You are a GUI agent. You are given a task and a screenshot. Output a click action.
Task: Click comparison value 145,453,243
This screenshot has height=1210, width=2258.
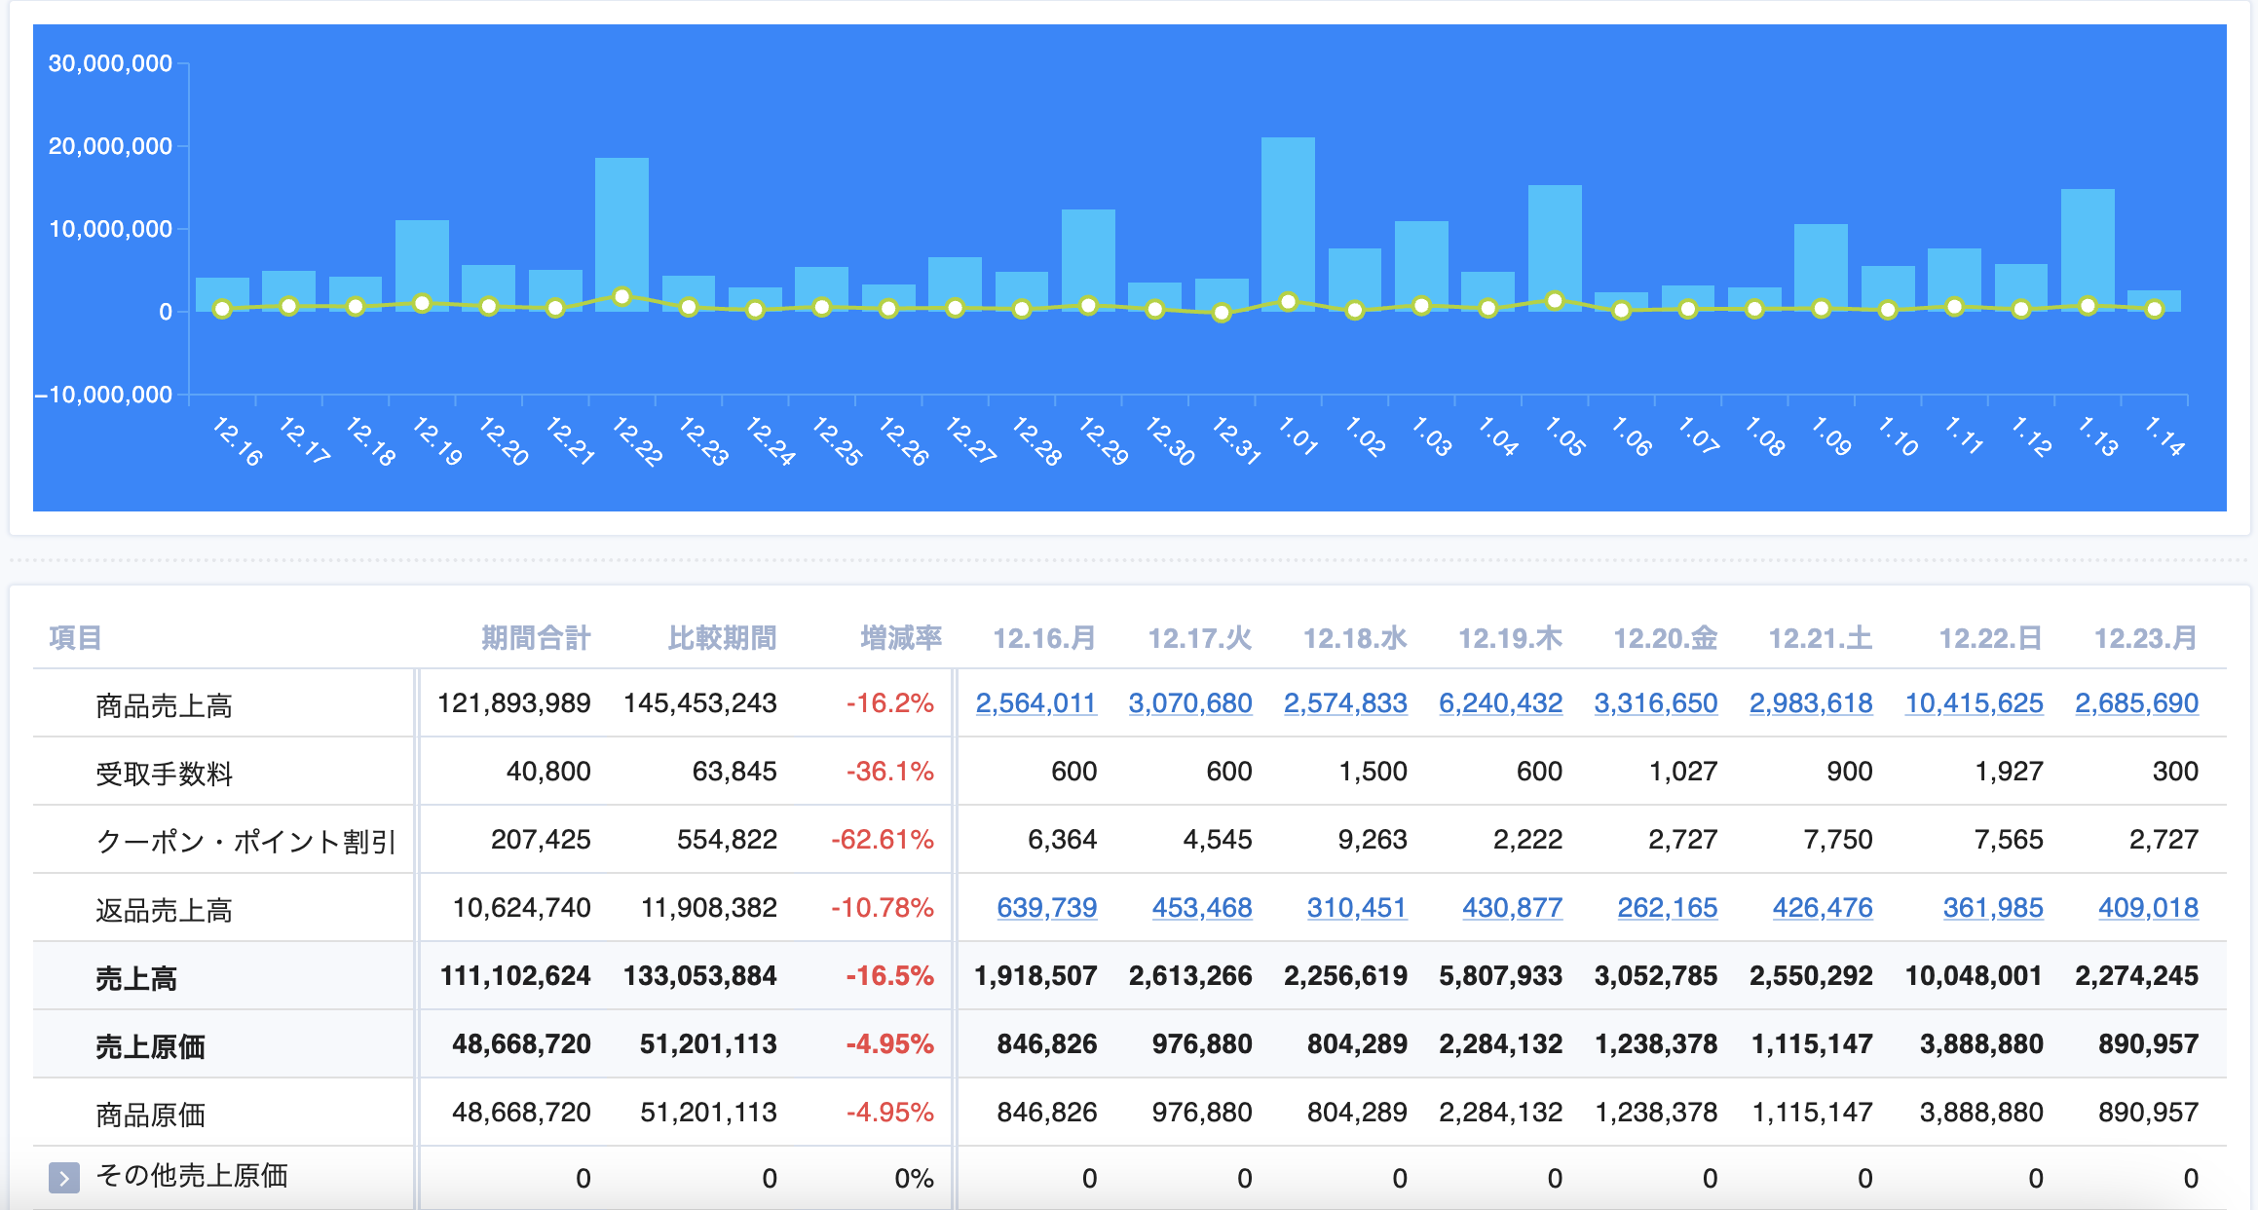tap(700, 703)
